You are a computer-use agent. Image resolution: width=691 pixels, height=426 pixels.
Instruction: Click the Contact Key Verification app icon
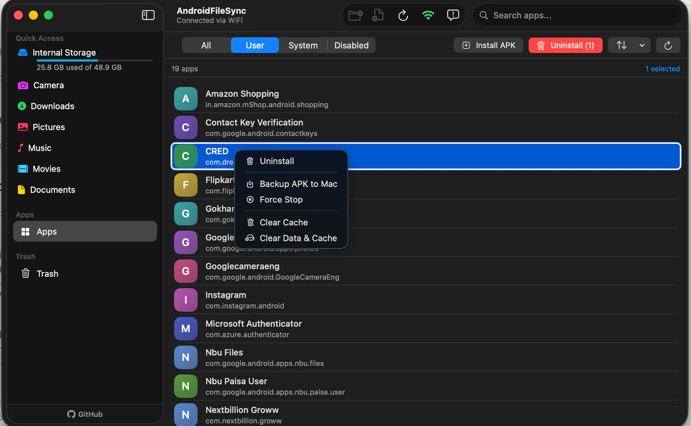(x=186, y=128)
